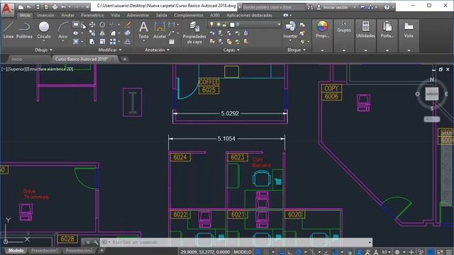Toggle annotation visibility icon in status bar
This screenshot has width=454, height=255.
coord(359,252)
